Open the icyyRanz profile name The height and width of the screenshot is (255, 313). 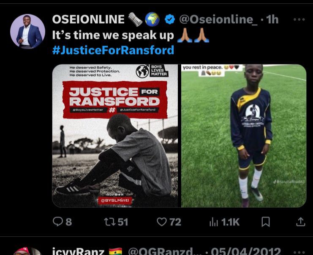tap(78, 251)
